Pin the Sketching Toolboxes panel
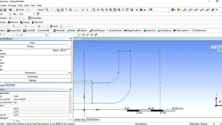 pos(71,39)
